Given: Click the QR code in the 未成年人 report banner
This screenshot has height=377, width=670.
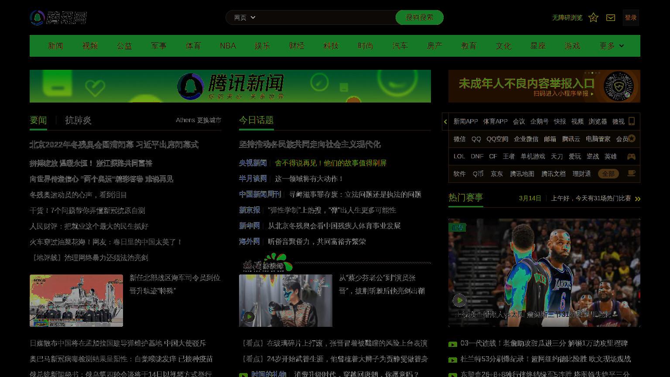Looking at the screenshot, I should [619, 86].
